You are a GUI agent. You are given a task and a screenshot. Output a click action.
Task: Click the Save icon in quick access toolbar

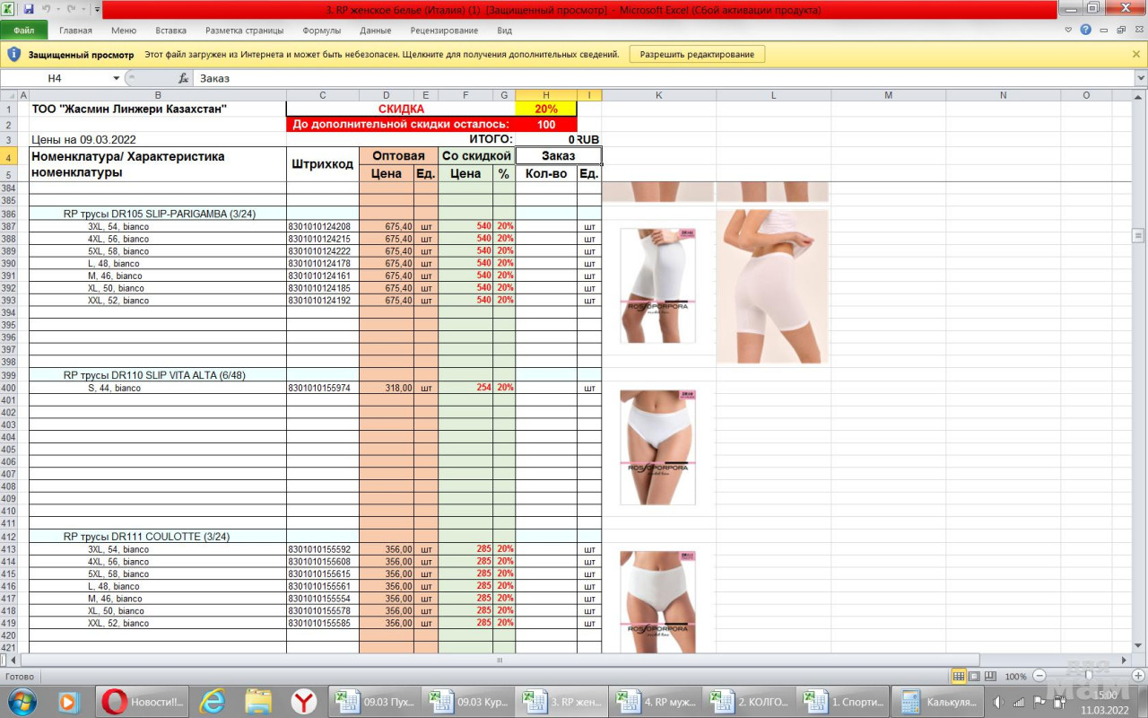click(29, 9)
